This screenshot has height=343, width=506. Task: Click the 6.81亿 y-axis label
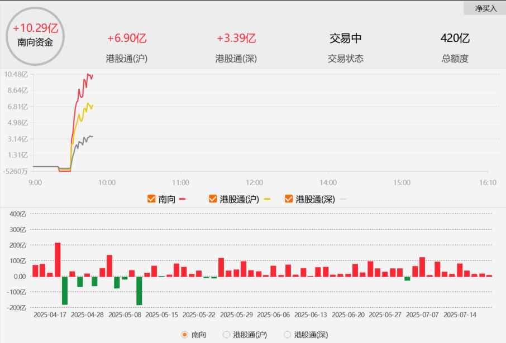pyautogui.click(x=18, y=107)
